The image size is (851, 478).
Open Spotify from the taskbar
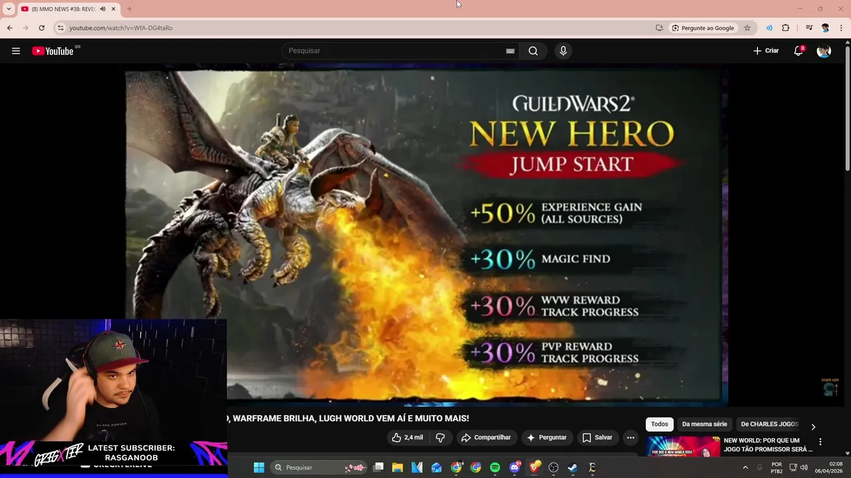coord(495,467)
